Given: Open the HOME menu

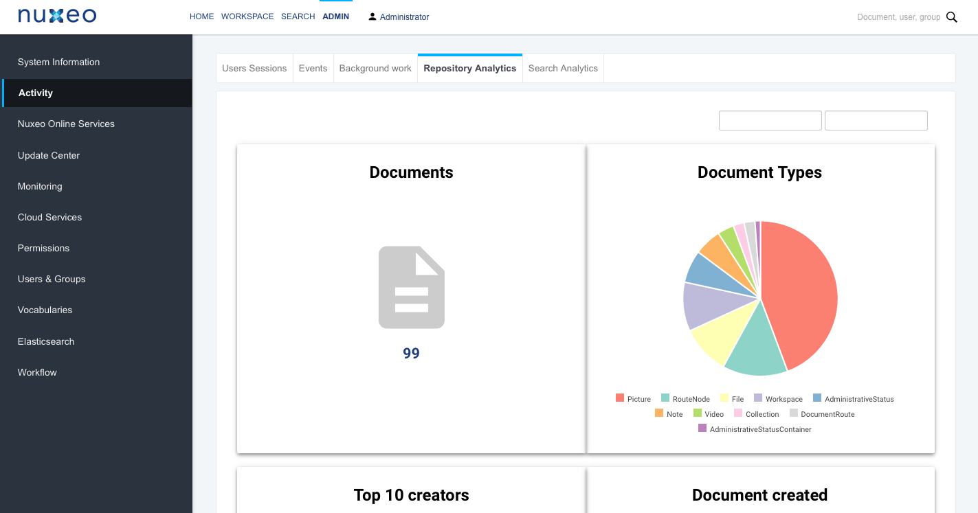Looking at the screenshot, I should (202, 16).
